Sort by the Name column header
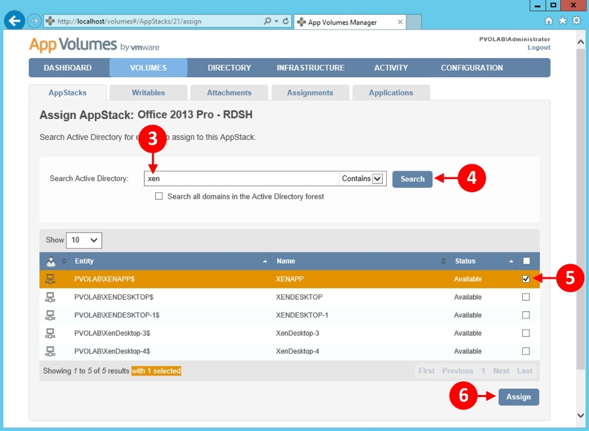589x431 pixels. (360, 262)
